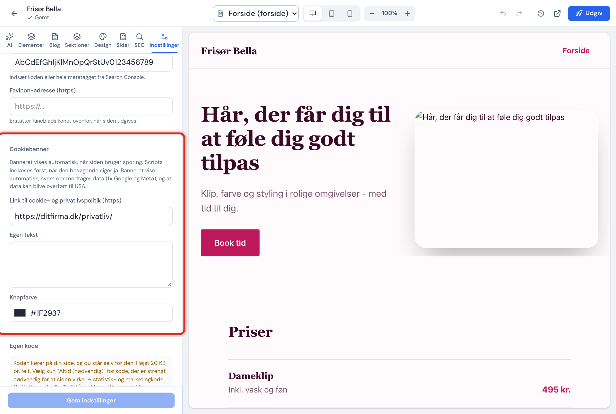Open the Forside (forside) page dropdown
Image resolution: width=616 pixels, height=414 pixels.
(x=256, y=13)
